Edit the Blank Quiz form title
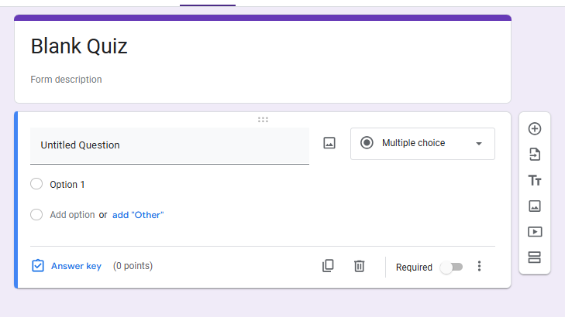The height and width of the screenshot is (317, 565). (x=79, y=46)
